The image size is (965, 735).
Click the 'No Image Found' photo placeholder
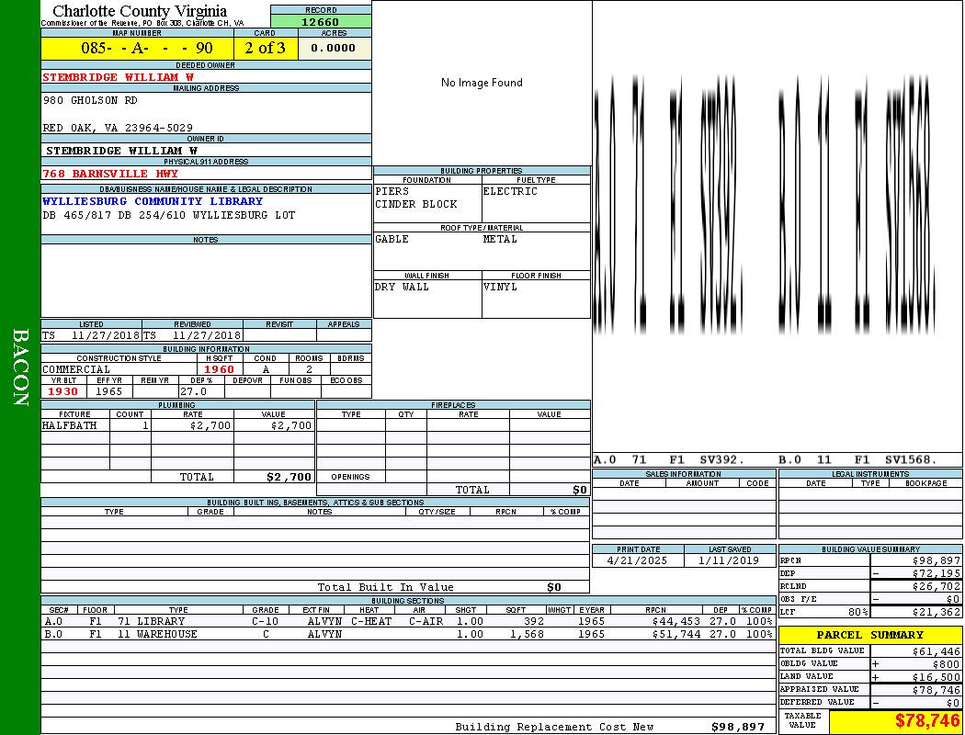click(482, 83)
